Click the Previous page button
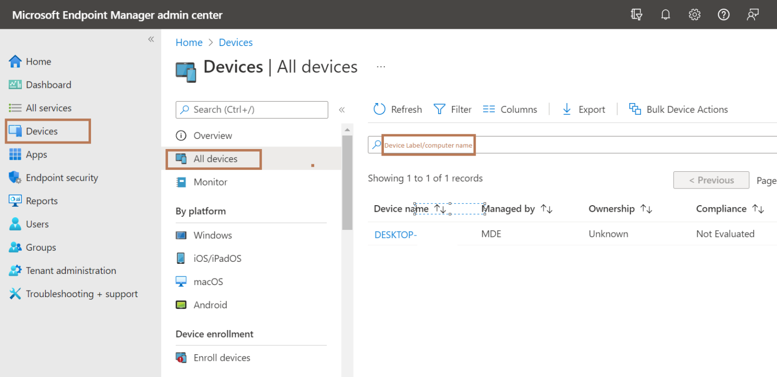Image resolution: width=777 pixels, height=377 pixels. pyautogui.click(x=711, y=180)
